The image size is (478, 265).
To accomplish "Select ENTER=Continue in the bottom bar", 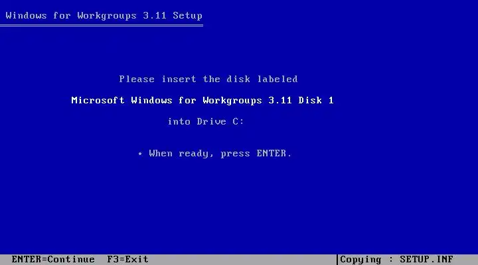I will pos(53,259).
